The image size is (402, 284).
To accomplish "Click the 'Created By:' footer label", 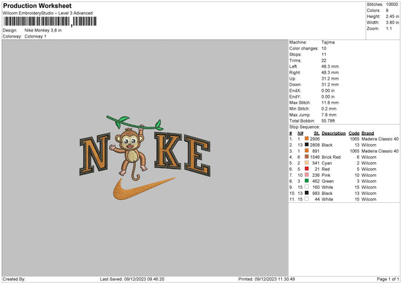I will click(14, 279).
